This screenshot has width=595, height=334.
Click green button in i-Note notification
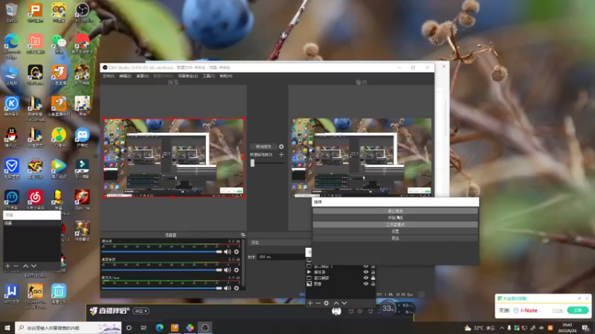tap(577, 310)
